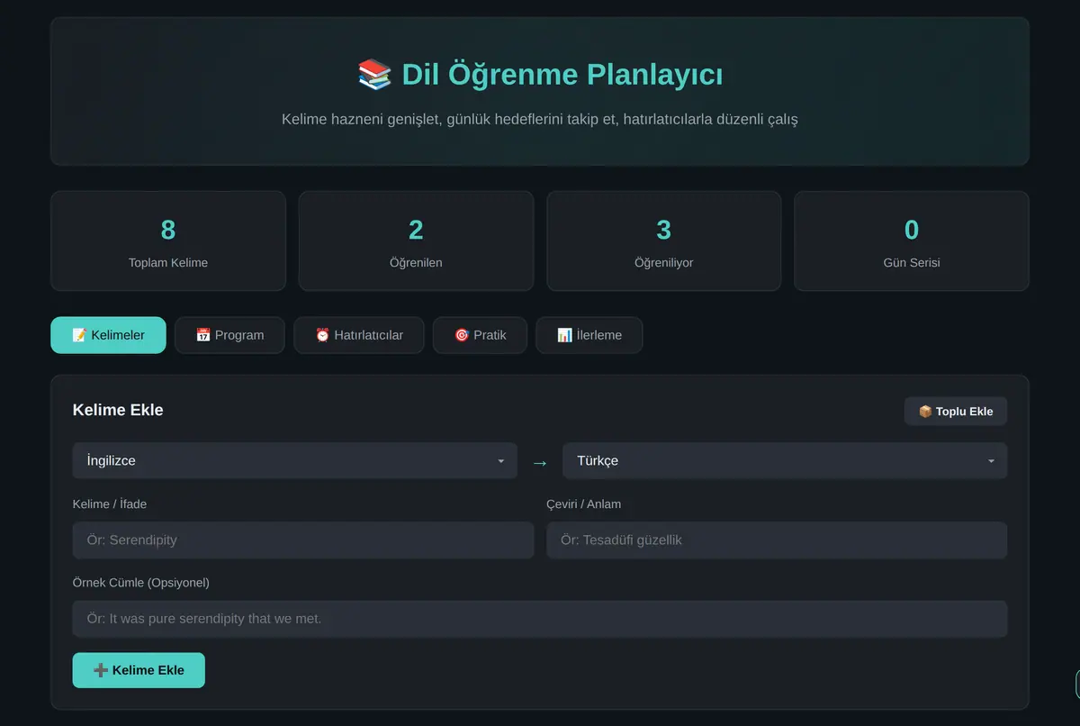Screen dimensions: 1080x726
Task: Open the Program tab
Action: click(229, 335)
